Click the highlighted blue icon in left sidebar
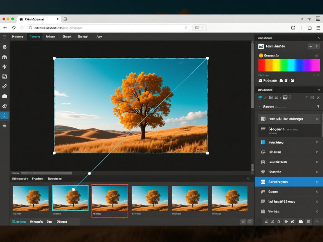 4,115
